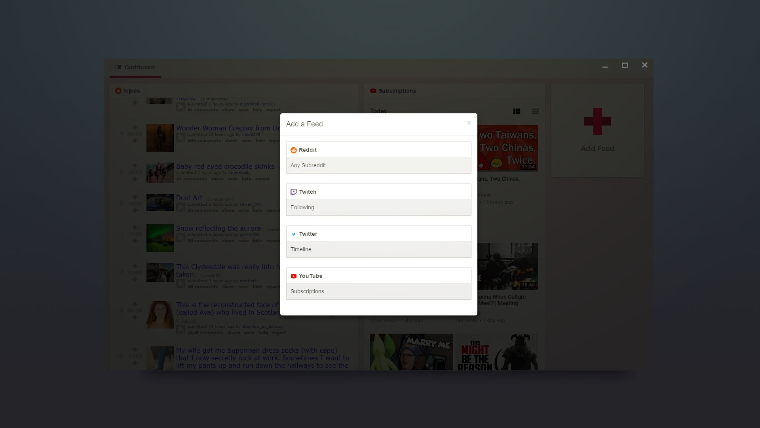Click the red plus Add Feed icon

point(598,121)
